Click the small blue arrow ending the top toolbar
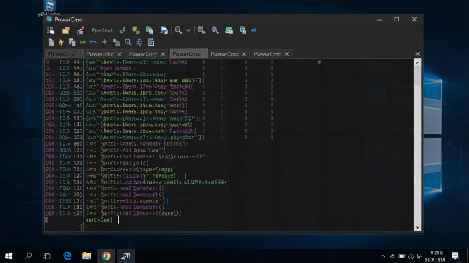The height and width of the screenshot is (263, 469). coord(254,30)
